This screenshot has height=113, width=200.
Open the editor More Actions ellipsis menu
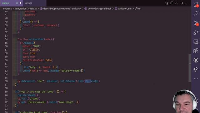point(187,3)
